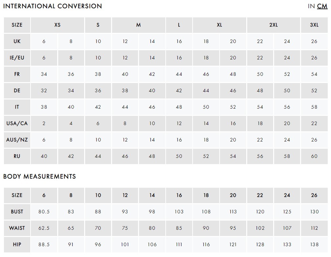The image size is (331, 257).
Task: Click the USA/CA row label
Action: [x=17, y=123]
